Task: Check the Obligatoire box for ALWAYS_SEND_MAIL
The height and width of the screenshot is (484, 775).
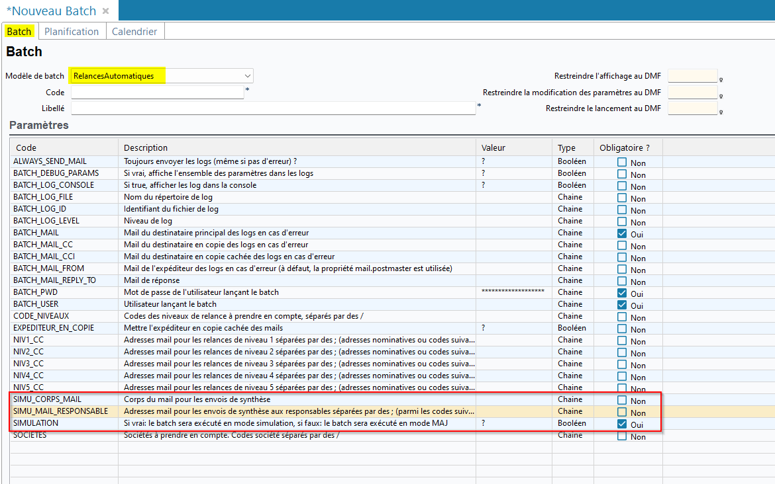Action: click(x=622, y=162)
